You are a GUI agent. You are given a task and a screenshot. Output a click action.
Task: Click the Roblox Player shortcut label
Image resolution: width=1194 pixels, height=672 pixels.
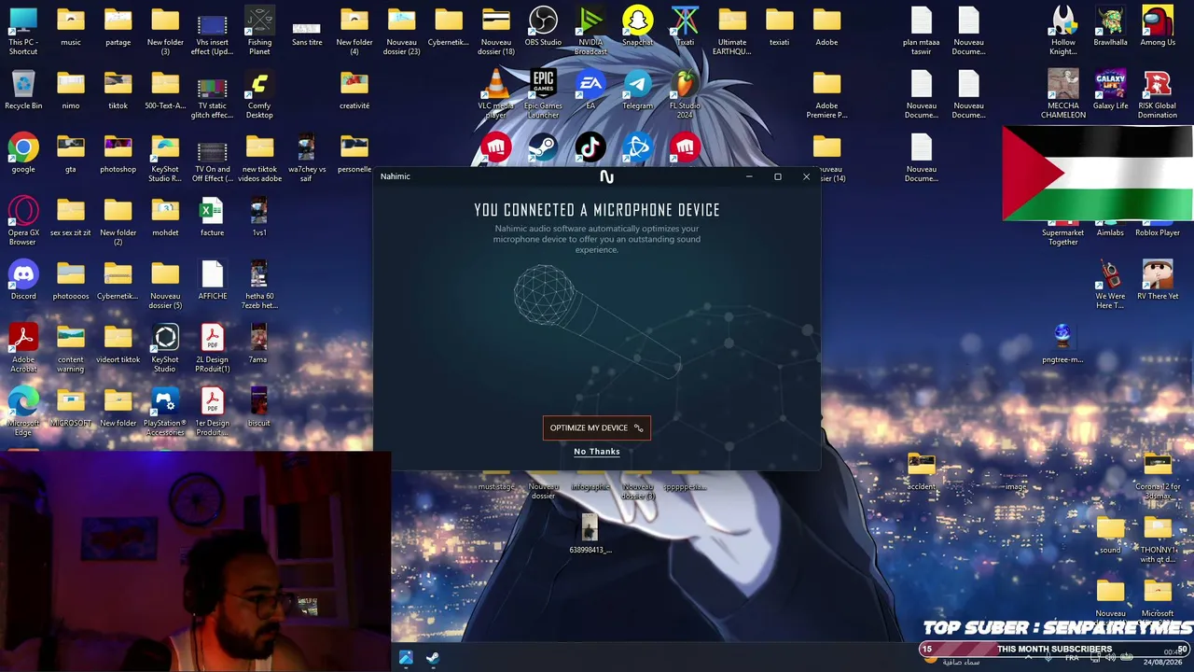1158,232
